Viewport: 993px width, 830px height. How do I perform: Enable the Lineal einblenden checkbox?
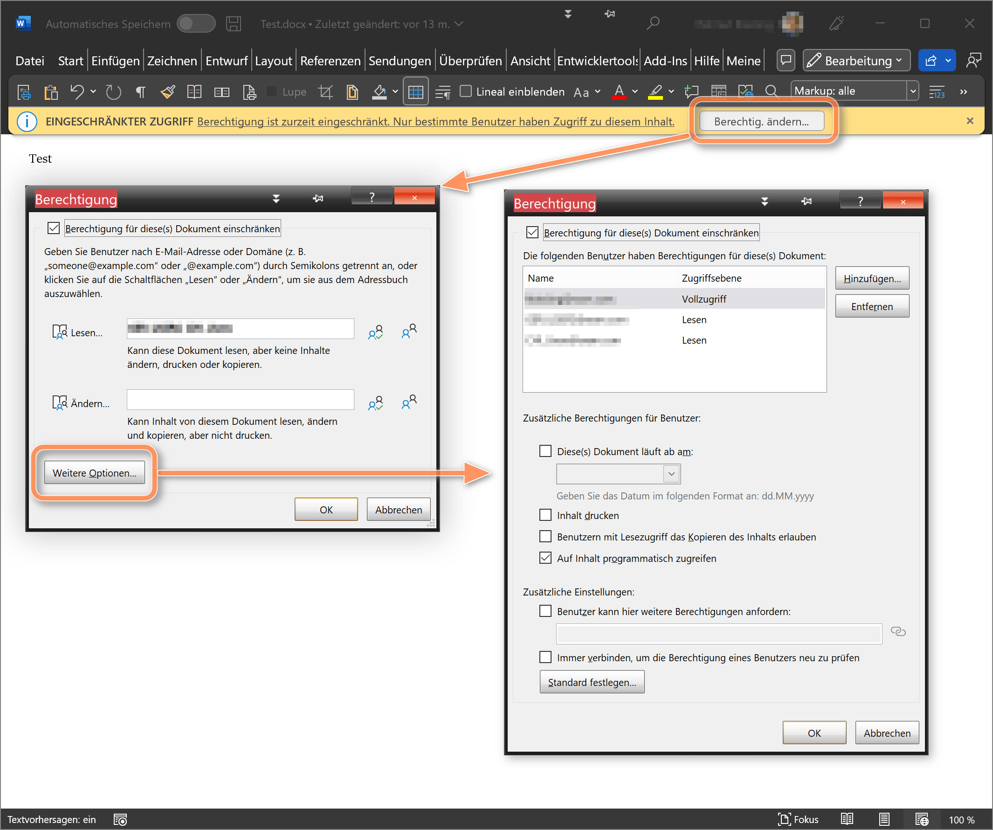[x=466, y=91]
